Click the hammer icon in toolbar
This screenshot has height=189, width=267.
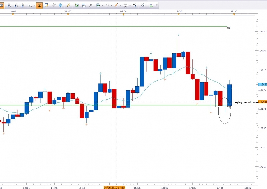pos(135,6)
